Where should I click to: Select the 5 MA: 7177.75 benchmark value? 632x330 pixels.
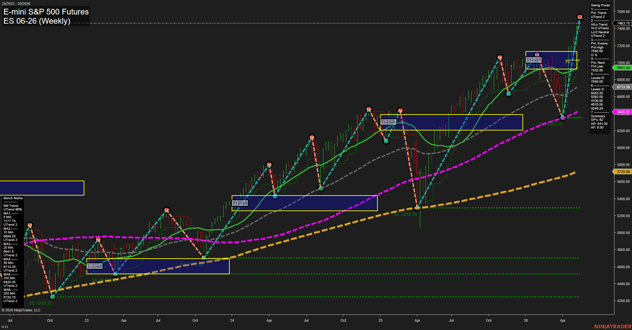point(10,219)
